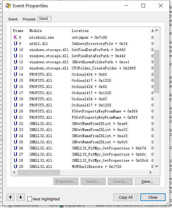Select 'SHGetNameFromIDList + 0x9c5' location
Image resolution: width=172 pixels, height=208 pixels.
click(x=100, y=142)
